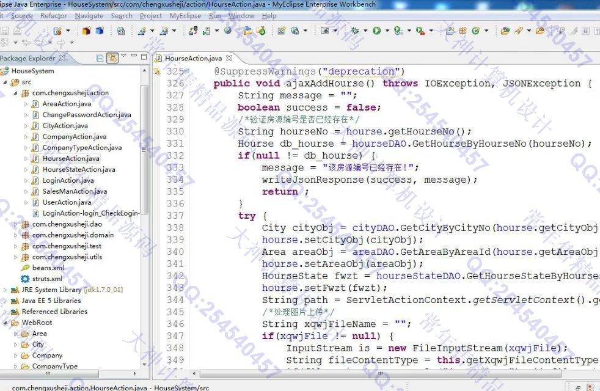Select HourseStateAction.java in the tree
The image size is (600, 391).
tap(79, 169)
